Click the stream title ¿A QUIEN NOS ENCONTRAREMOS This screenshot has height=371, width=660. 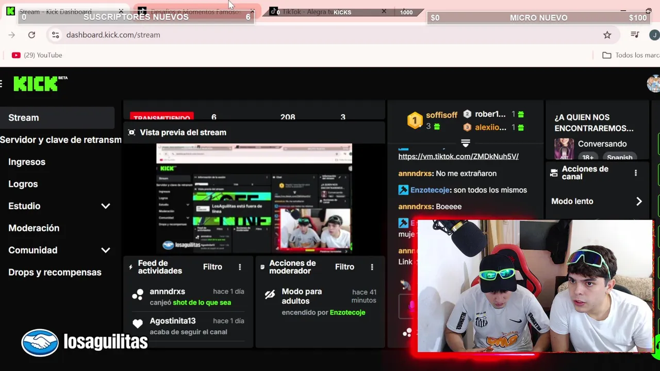click(594, 123)
